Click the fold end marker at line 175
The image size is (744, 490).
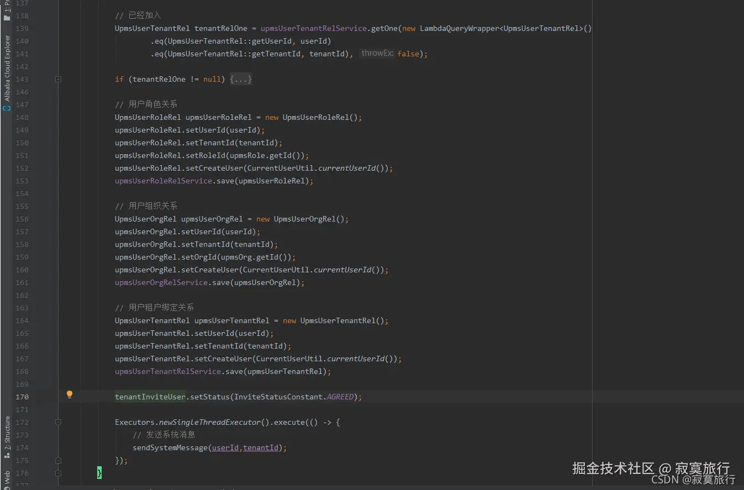58,460
